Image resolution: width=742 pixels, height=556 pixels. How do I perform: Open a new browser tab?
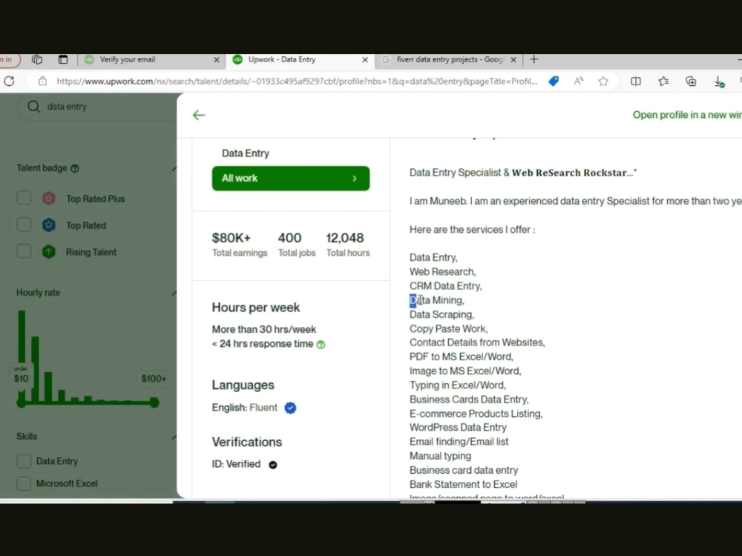click(533, 59)
